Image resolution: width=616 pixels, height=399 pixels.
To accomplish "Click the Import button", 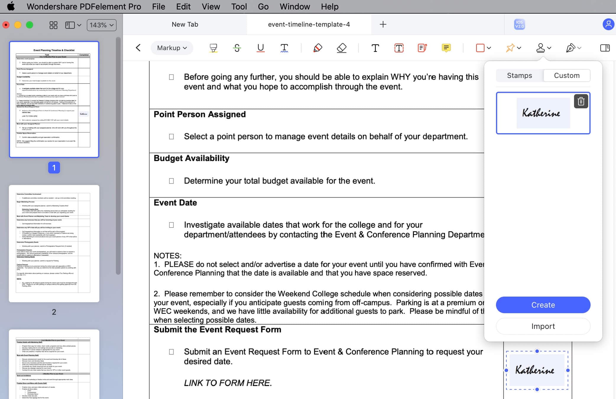I will coord(543,326).
